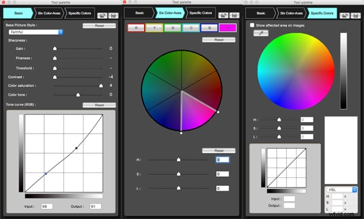Click the S value field in Specific Colors
Viewport: 364px width, 219px height.
(x=307, y=128)
